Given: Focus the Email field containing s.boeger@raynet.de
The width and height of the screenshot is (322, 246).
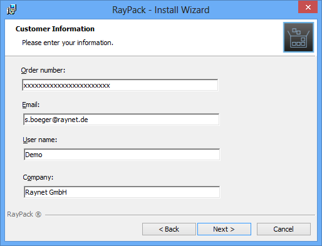Looking at the screenshot, I should pos(122,120).
